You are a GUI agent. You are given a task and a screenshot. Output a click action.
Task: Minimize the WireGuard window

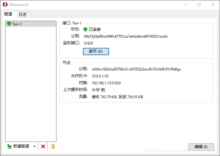coord(185,5)
